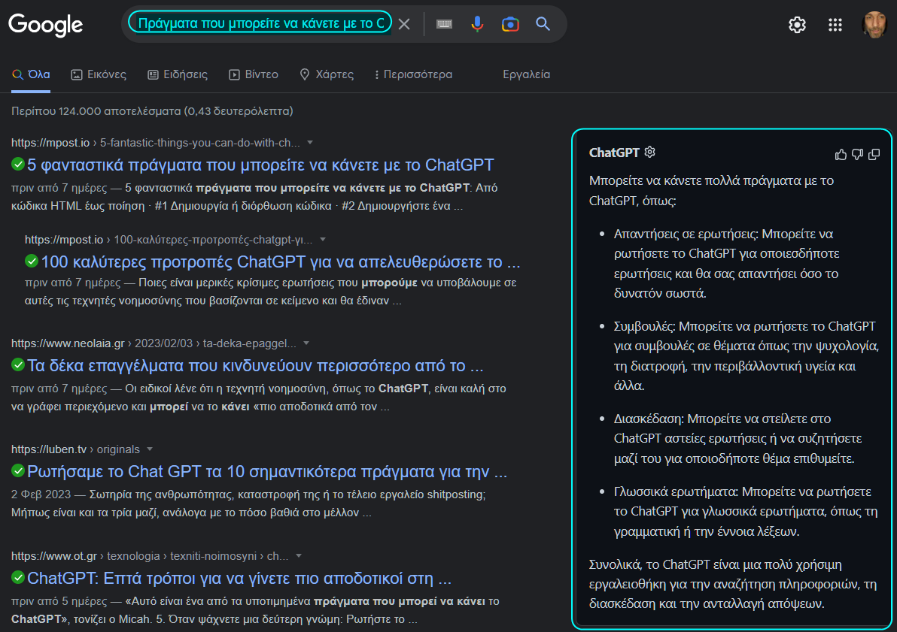Click the 'Γλωσσικά ερωτήματα' bullet text
This screenshot has width=897, height=632.
(746, 512)
